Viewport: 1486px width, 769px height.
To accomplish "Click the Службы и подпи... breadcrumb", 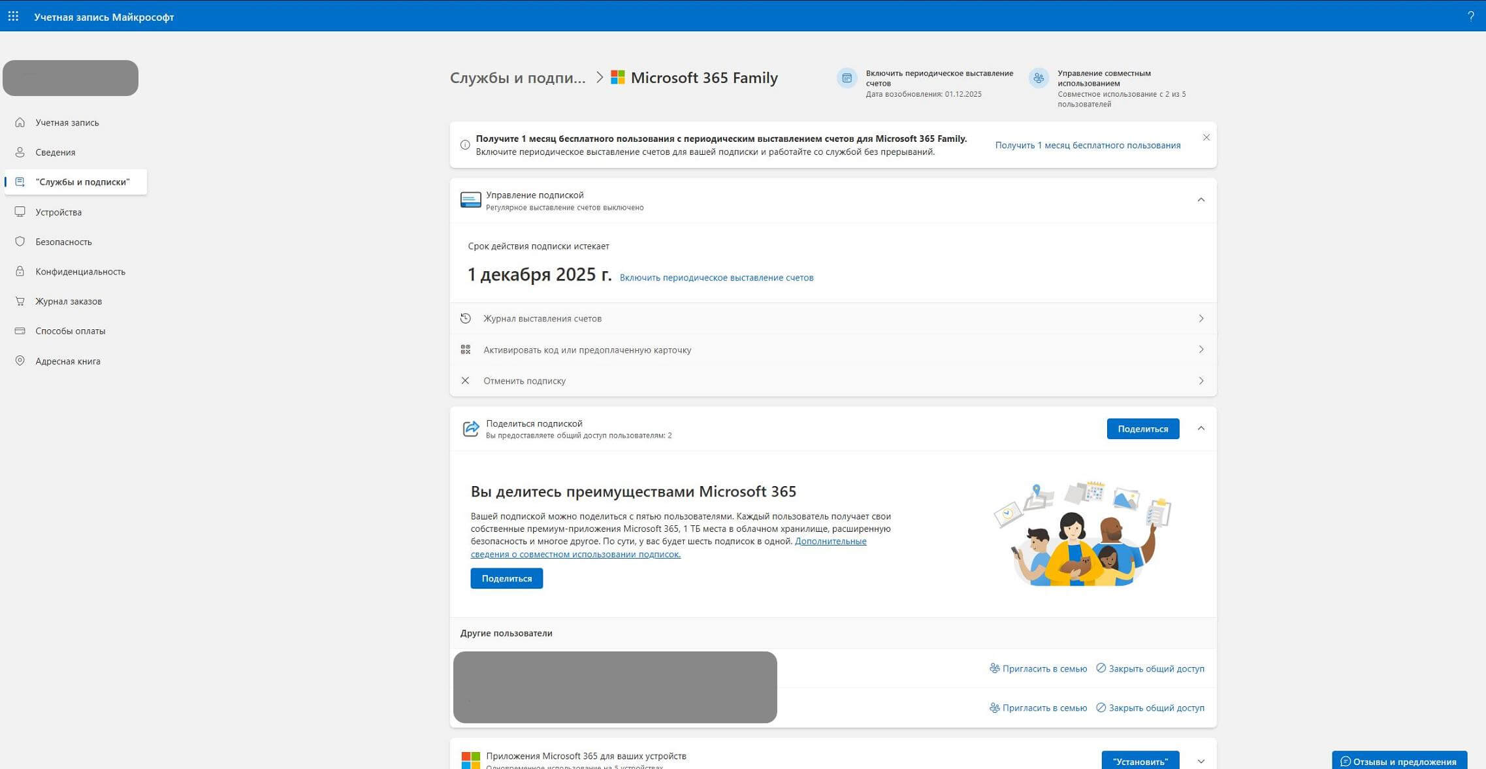I will (517, 78).
